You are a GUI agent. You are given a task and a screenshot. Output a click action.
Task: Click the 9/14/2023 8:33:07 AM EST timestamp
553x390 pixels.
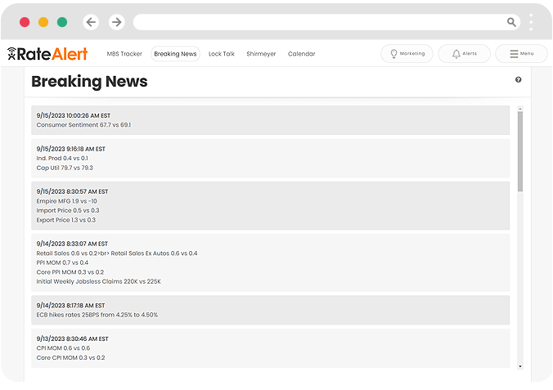[x=72, y=244]
